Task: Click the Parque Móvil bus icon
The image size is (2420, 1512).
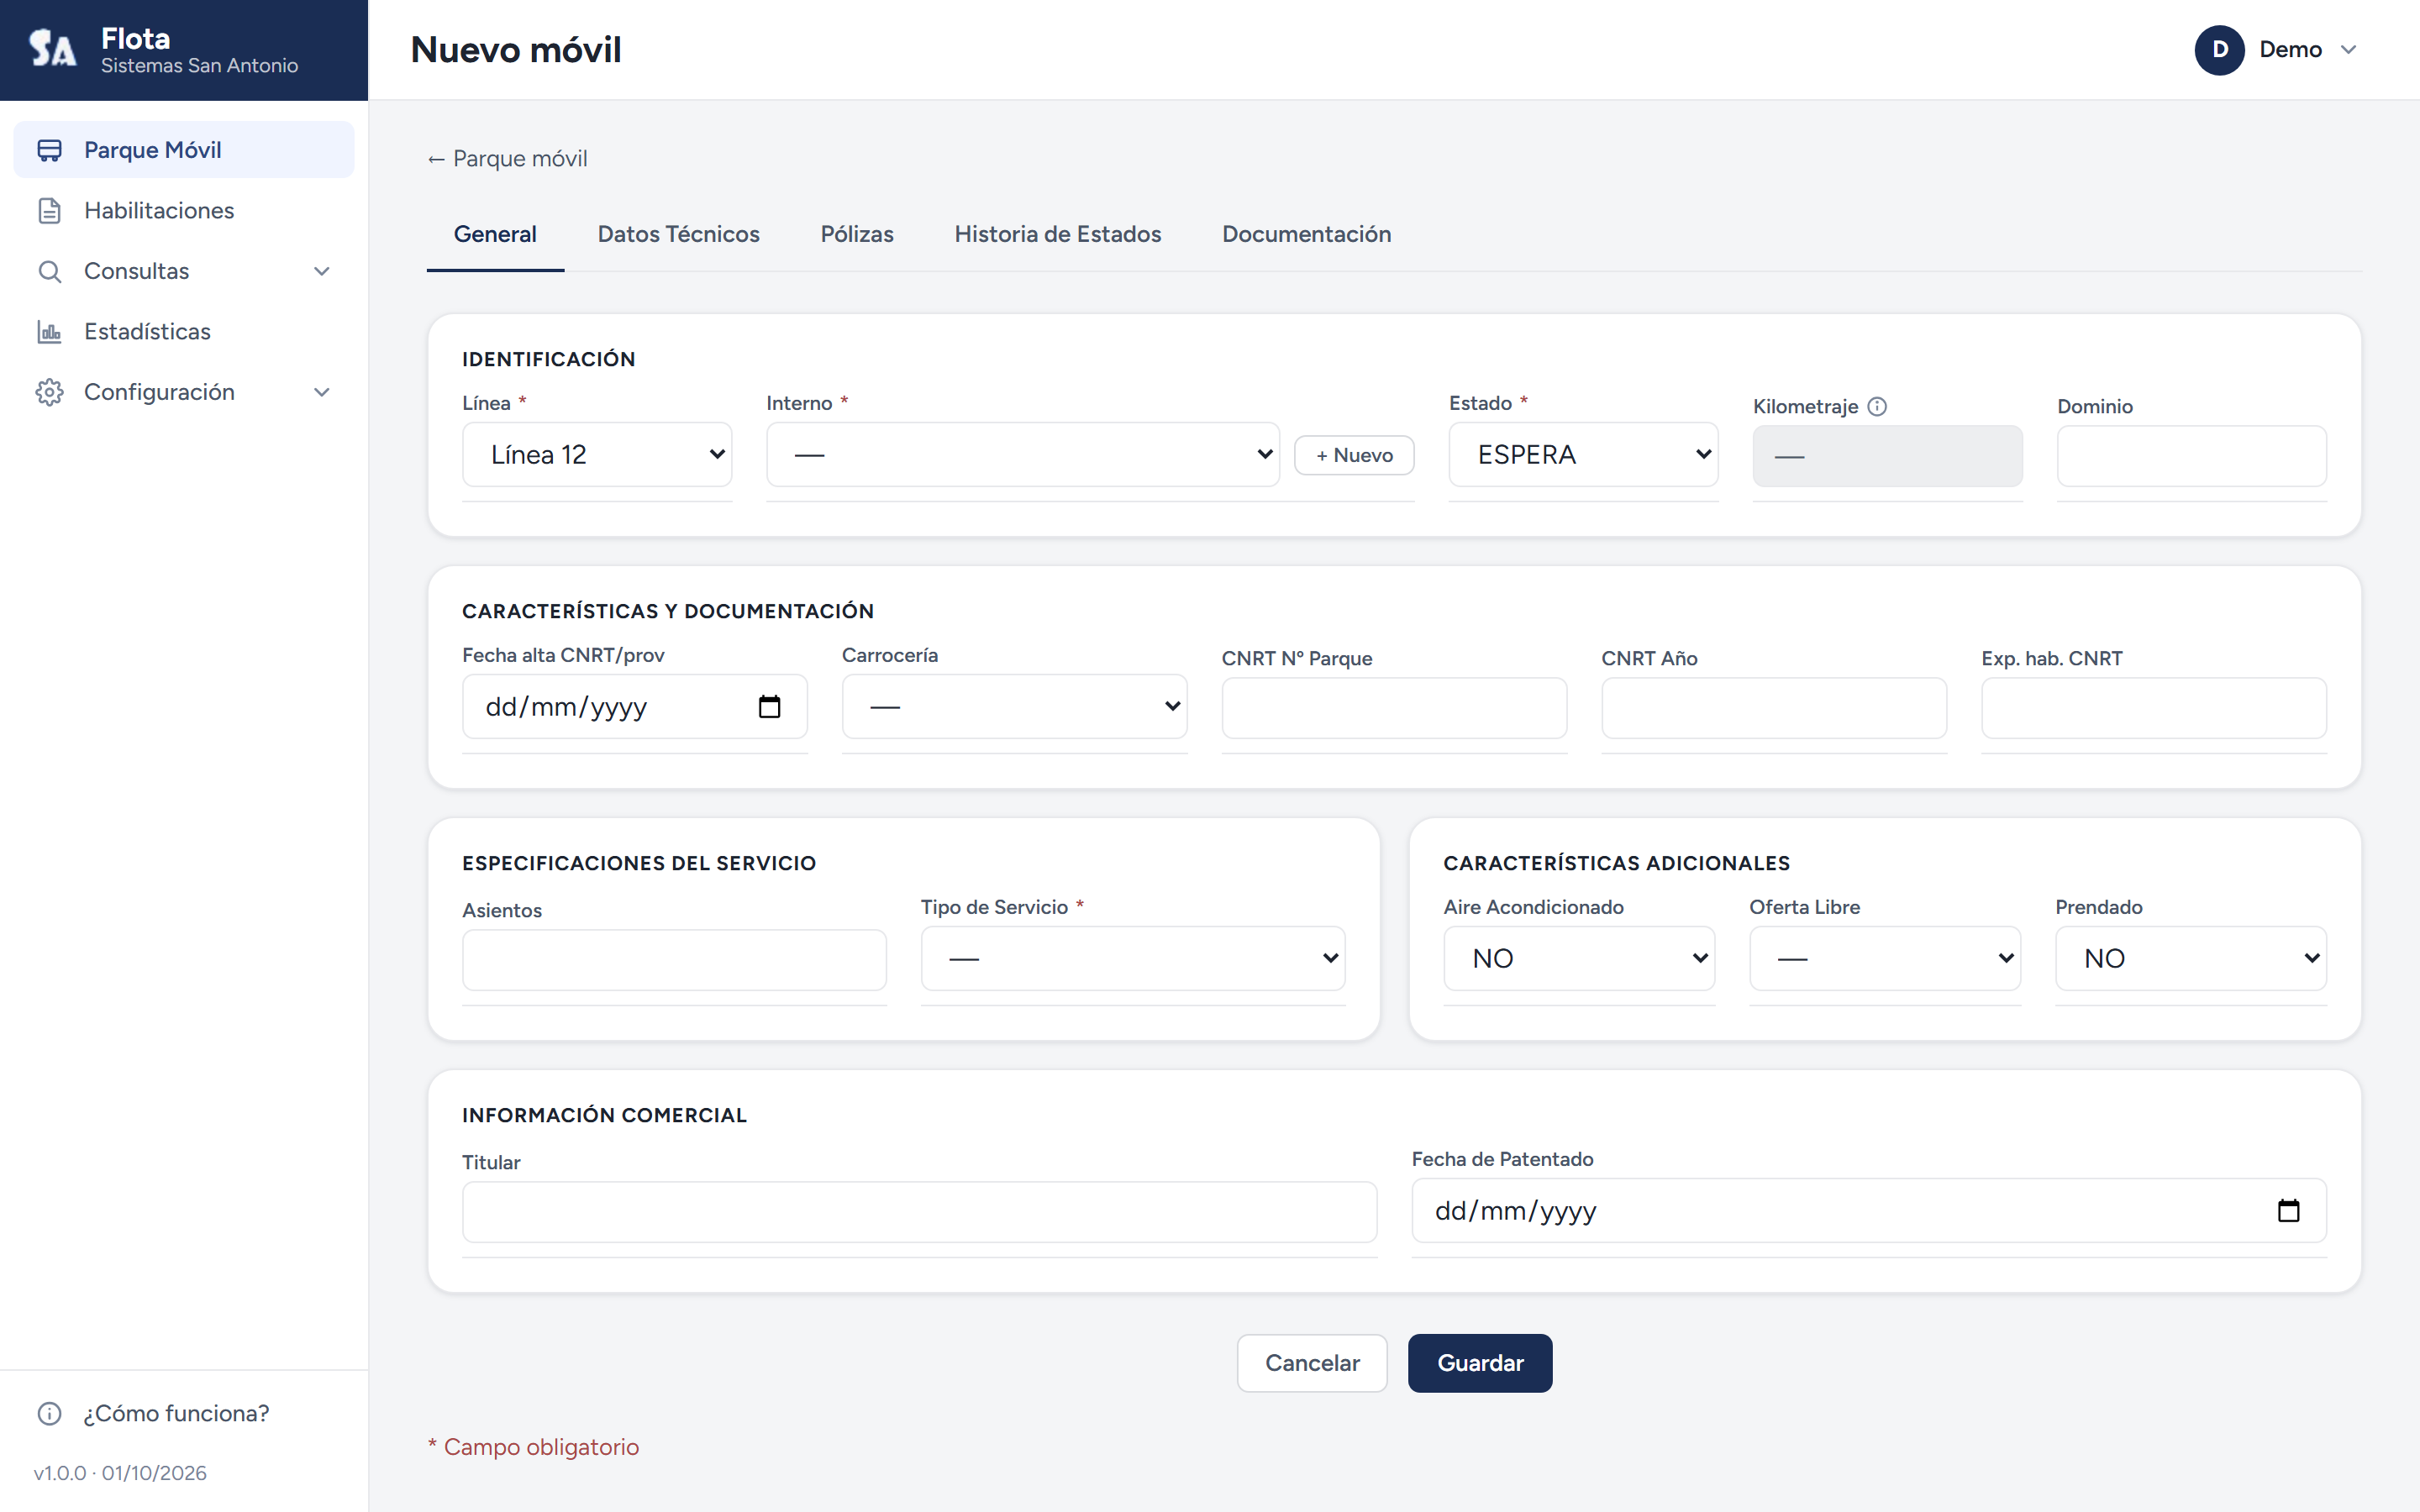Action: click(x=49, y=150)
